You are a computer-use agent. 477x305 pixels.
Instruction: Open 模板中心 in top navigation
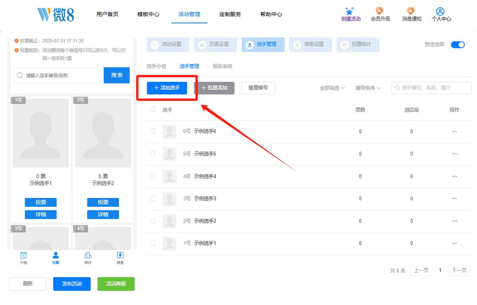[x=148, y=14]
